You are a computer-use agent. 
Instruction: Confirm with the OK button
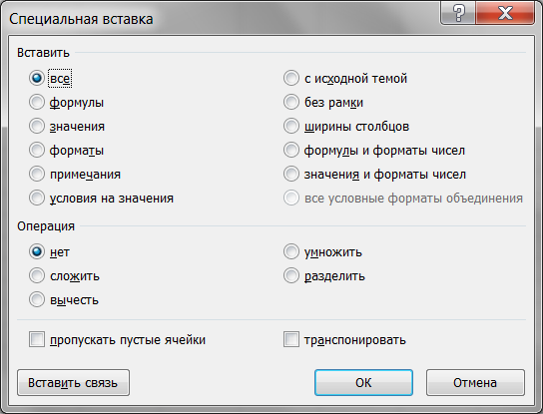pos(363,382)
